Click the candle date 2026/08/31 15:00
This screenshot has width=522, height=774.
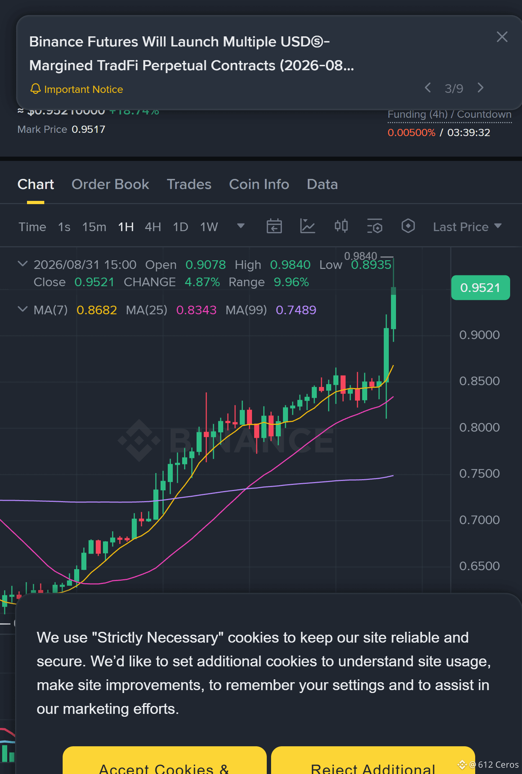click(x=85, y=265)
